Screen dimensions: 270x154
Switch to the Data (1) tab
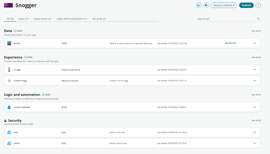(24, 19)
